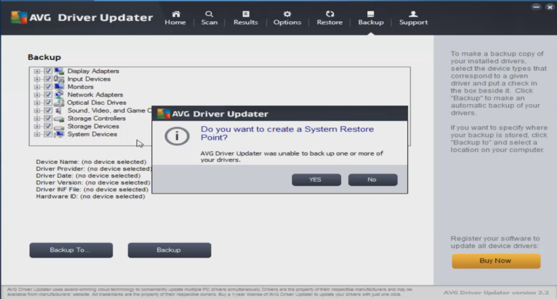Open the Home icon in navigation
This screenshot has width=557, height=299.
point(176,15)
